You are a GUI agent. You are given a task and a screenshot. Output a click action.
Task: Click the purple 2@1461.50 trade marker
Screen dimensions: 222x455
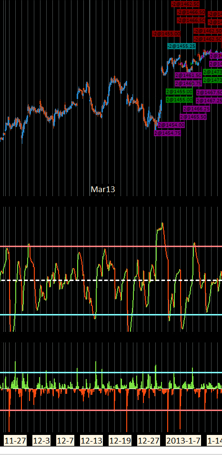click(188, 75)
